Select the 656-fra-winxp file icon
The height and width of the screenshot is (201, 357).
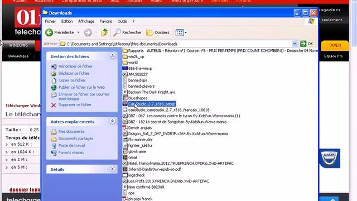125,68
